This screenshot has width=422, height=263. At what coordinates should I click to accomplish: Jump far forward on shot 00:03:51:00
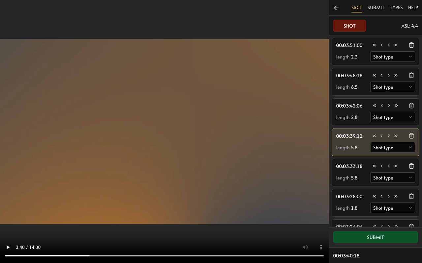pyautogui.click(x=396, y=45)
